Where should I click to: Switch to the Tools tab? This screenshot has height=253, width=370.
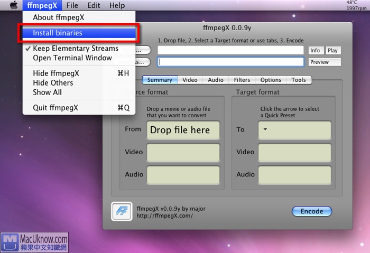[x=299, y=80]
